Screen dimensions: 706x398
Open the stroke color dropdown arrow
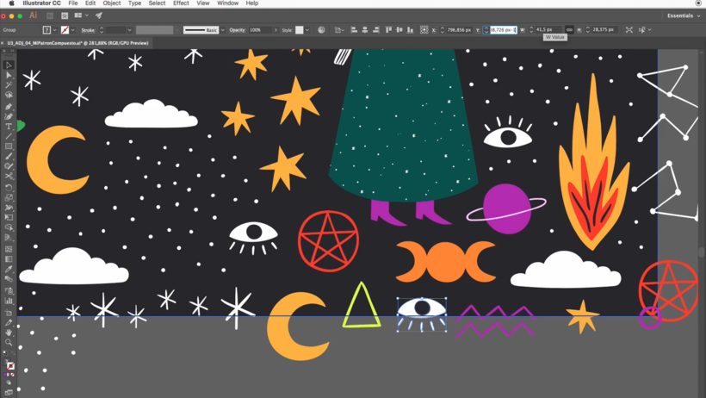tap(75, 30)
